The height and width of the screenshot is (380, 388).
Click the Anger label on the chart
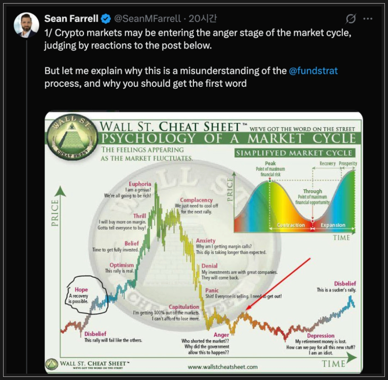(x=221, y=335)
